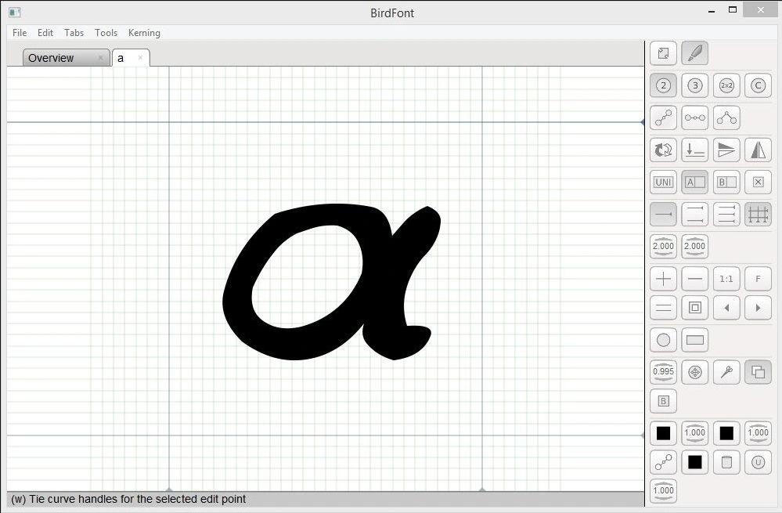Screen dimensions: 782x513
Task: Click the previous view left arrow
Action: coord(726,308)
